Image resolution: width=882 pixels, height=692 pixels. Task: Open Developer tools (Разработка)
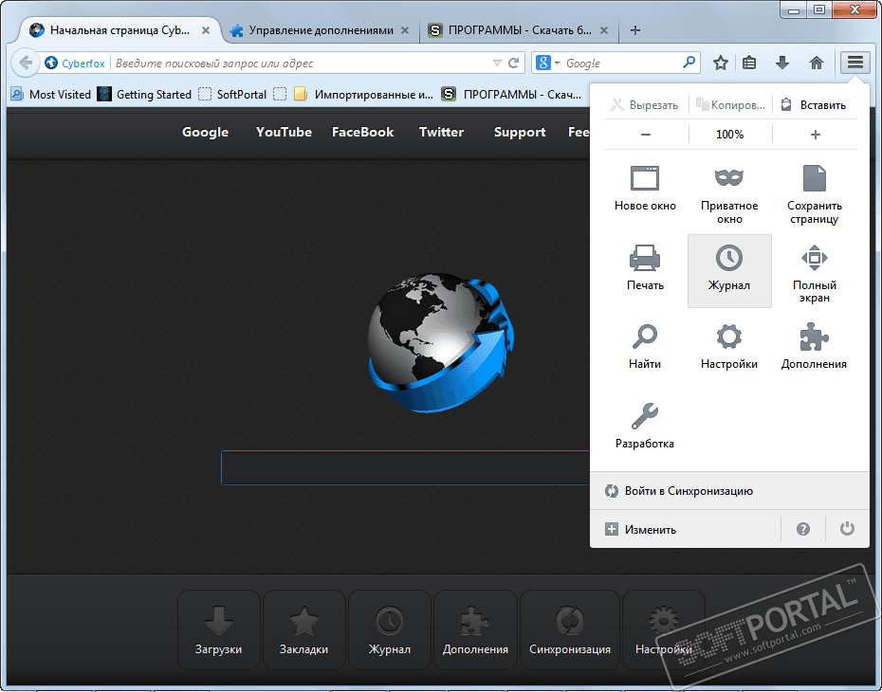pos(645,427)
